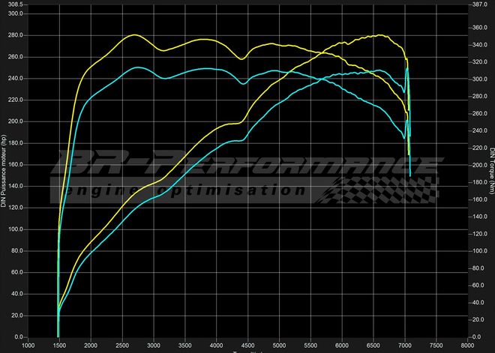Click the 360.0 label on the right torque axis

click(479, 28)
